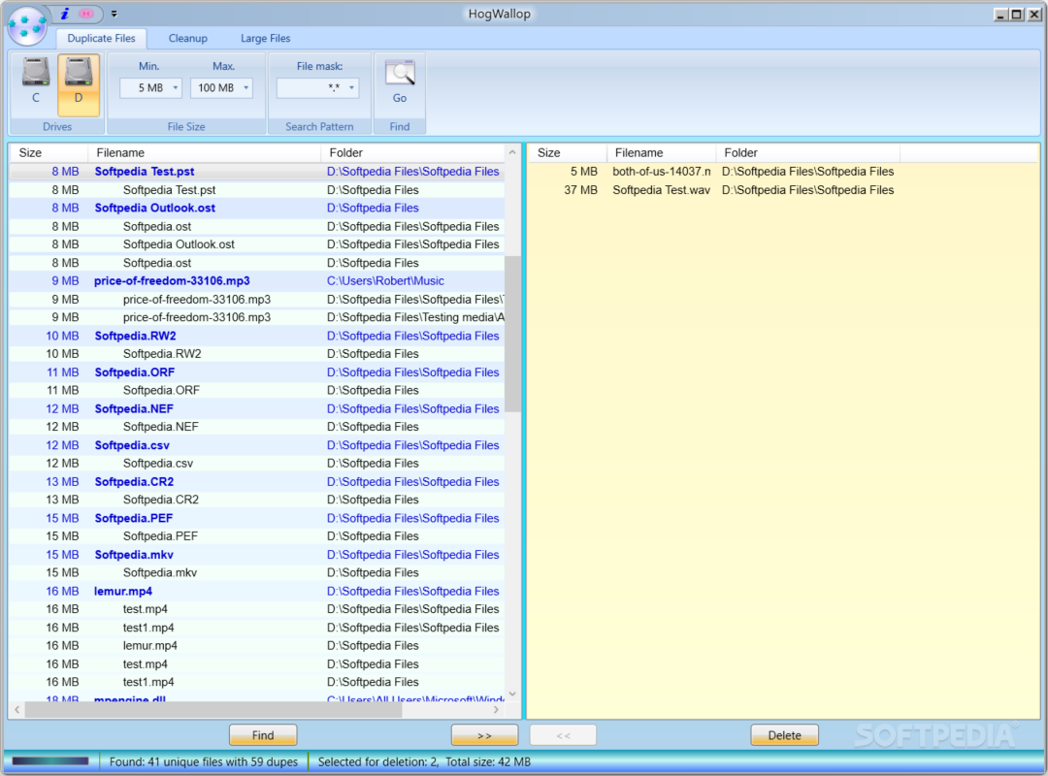The width and height of the screenshot is (1048, 776).
Task: Select bold row Softpedia.PEF
Action: [x=257, y=518]
